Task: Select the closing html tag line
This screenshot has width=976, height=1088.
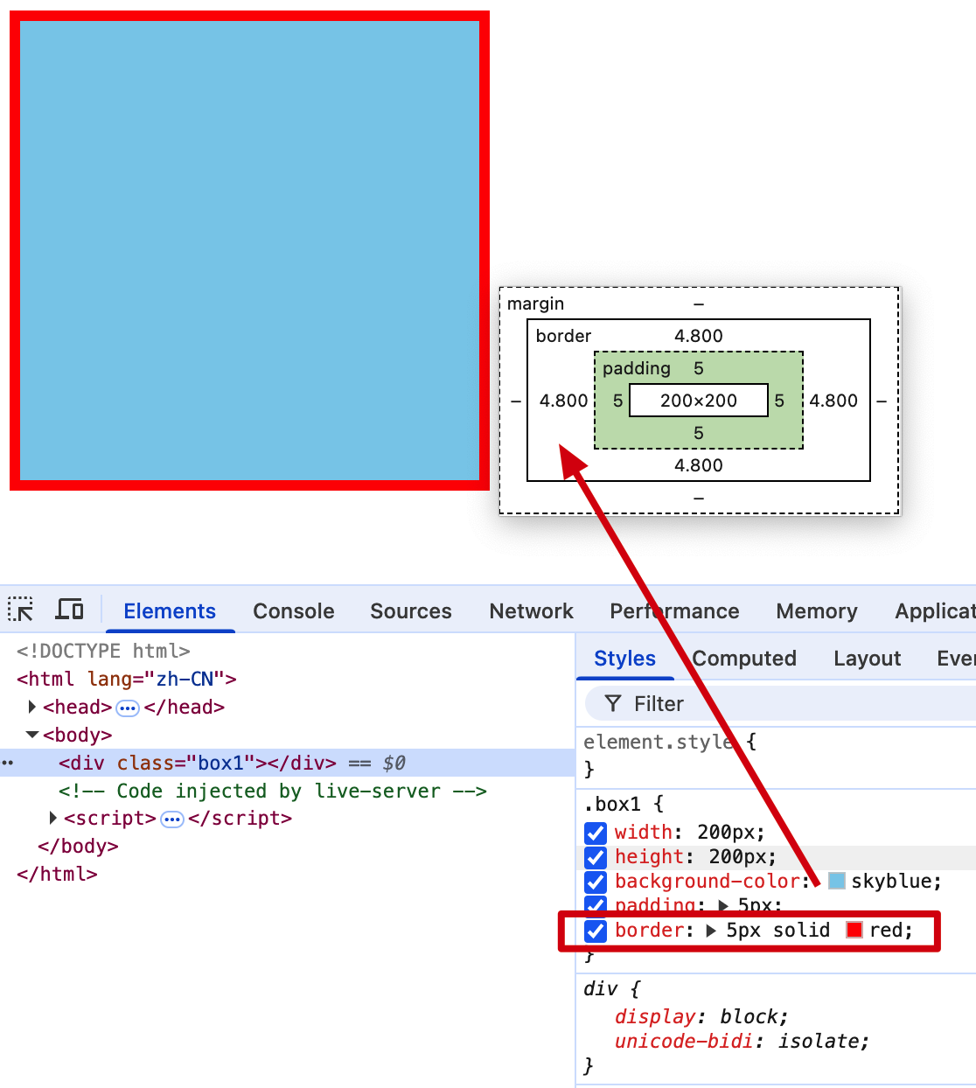Action: tap(57, 874)
